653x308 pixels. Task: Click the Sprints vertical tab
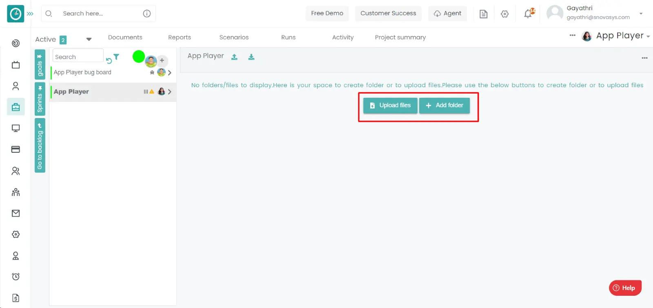pos(40,99)
